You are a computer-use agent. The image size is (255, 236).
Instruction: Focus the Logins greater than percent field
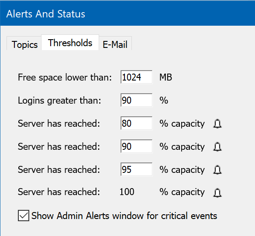click(136, 100)
